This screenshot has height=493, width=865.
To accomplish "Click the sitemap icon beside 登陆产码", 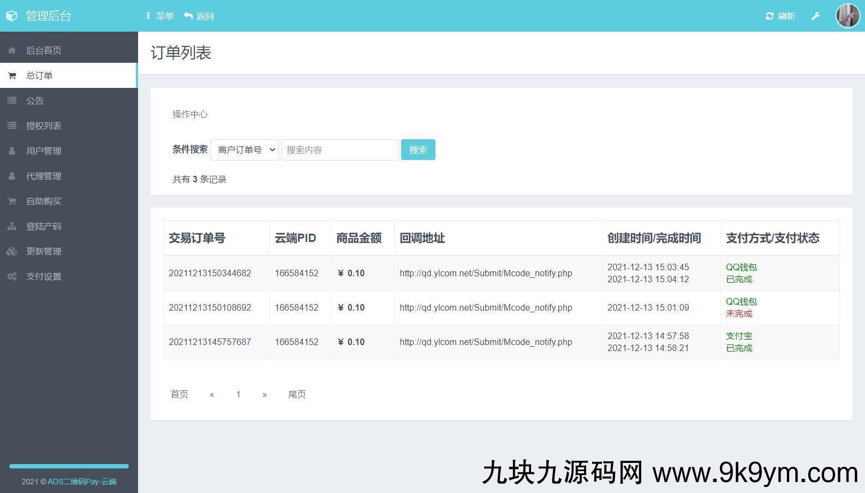I will [x=12, y=226].
